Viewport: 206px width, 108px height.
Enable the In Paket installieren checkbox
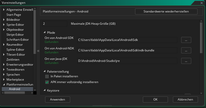[x=47, y=76]
